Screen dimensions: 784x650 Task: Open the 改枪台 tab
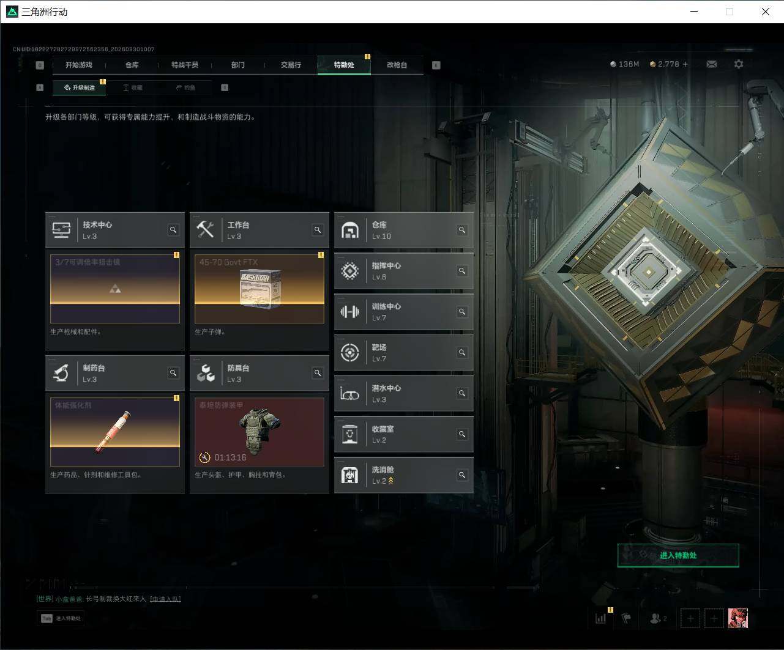pos(397,65)
